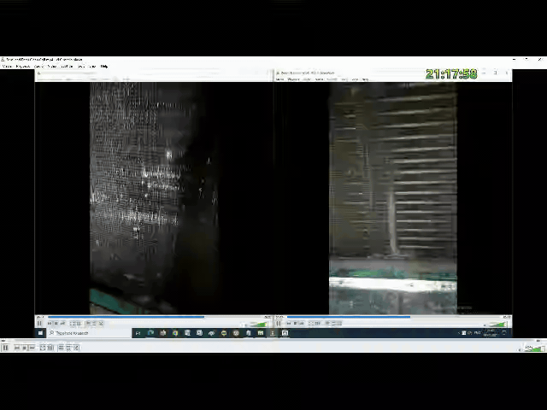This screenshot has height=410, width=547.
Task: Toggle fullscreen in right recorded VLC window
Action: point(311,324)
